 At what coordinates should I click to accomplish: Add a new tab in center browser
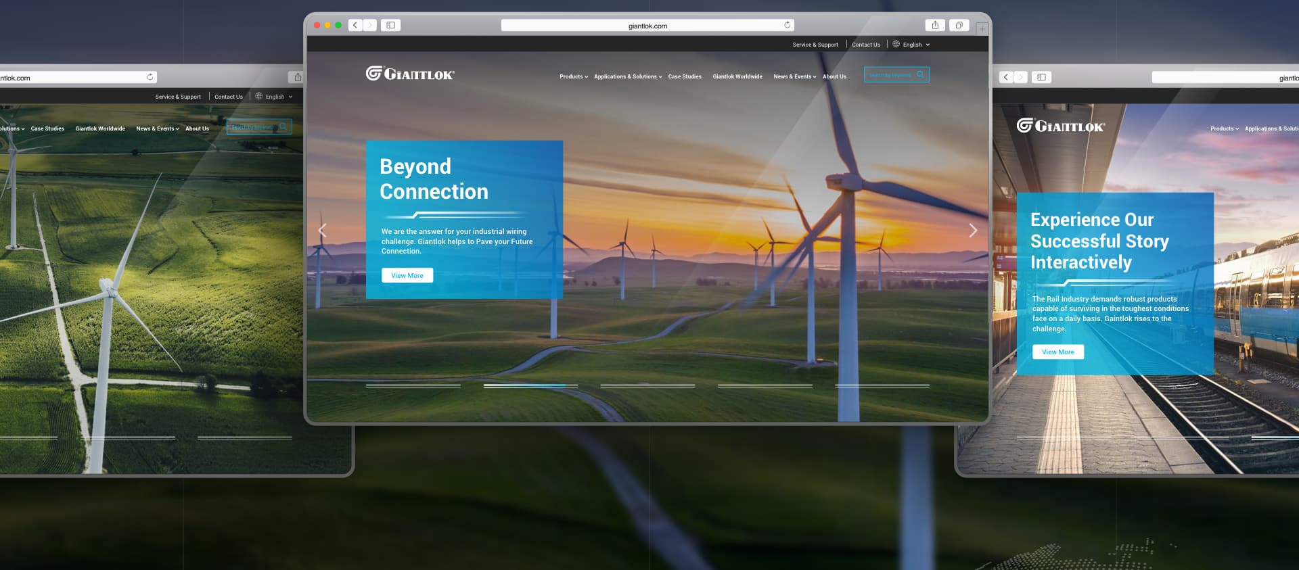(982, 28)
